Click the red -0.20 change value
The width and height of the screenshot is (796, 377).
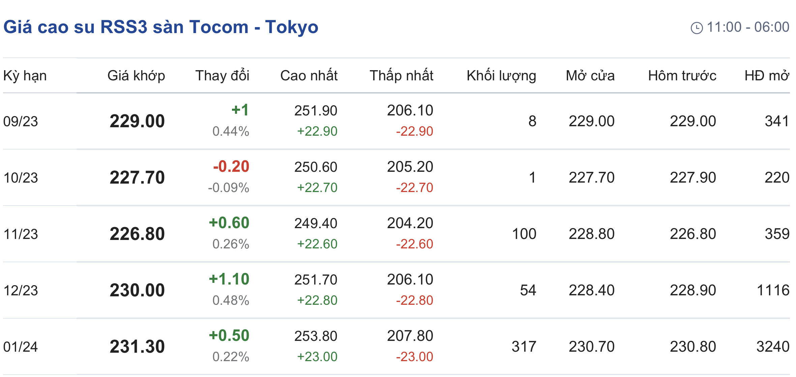(231, 166)
